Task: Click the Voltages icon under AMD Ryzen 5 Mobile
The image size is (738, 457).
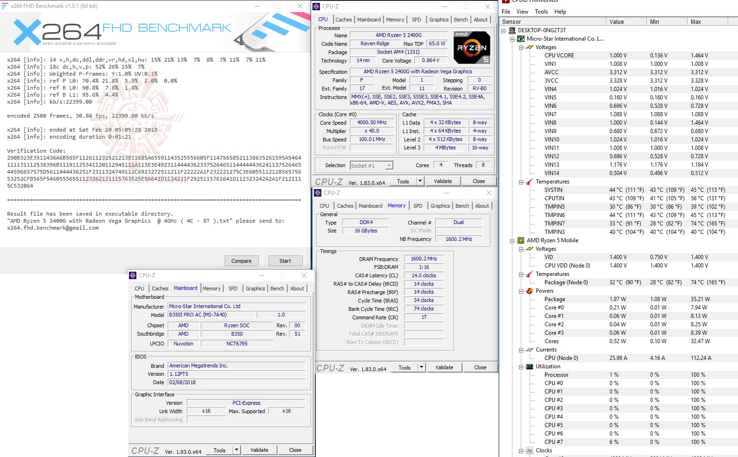Action: pos(530,249)
